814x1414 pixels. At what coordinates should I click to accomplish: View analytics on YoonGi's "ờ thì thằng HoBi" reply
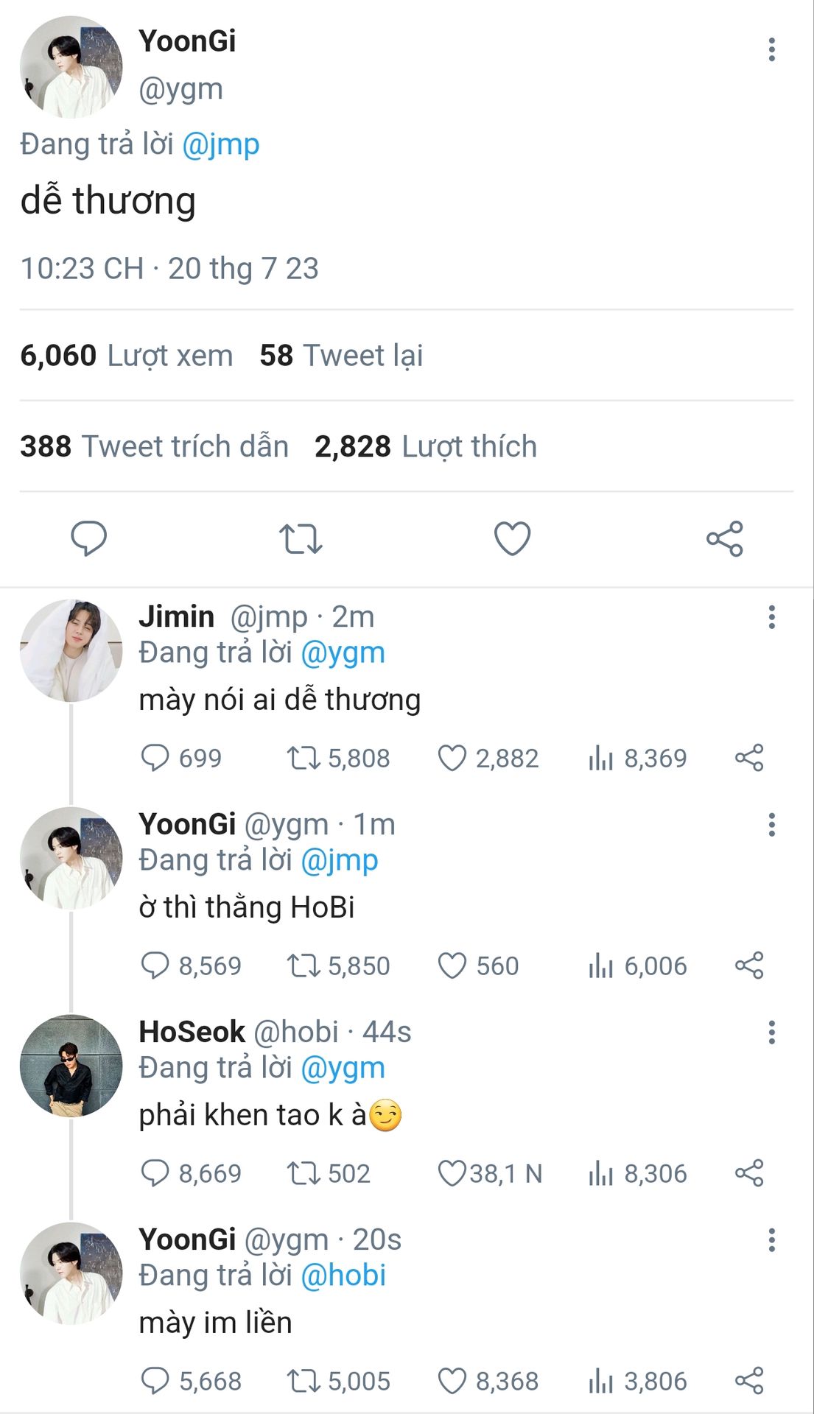click(601, 965)
